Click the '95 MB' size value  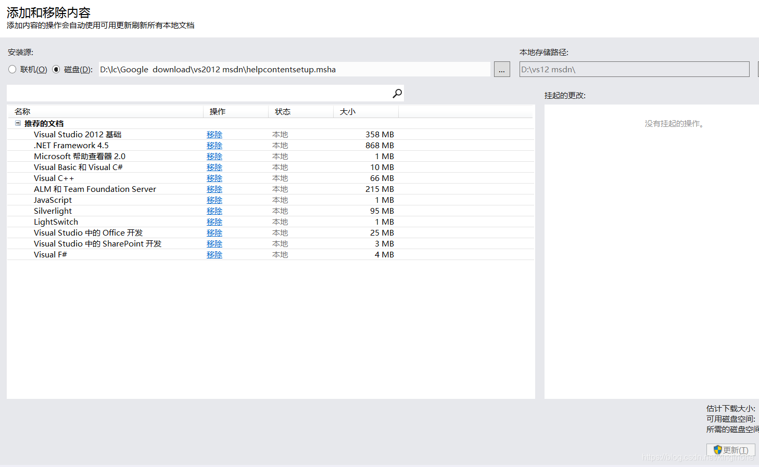click(x=382, y=211)
